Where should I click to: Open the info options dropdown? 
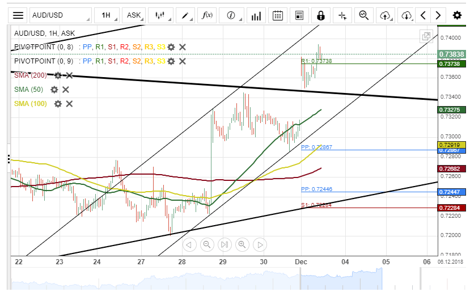231,15
